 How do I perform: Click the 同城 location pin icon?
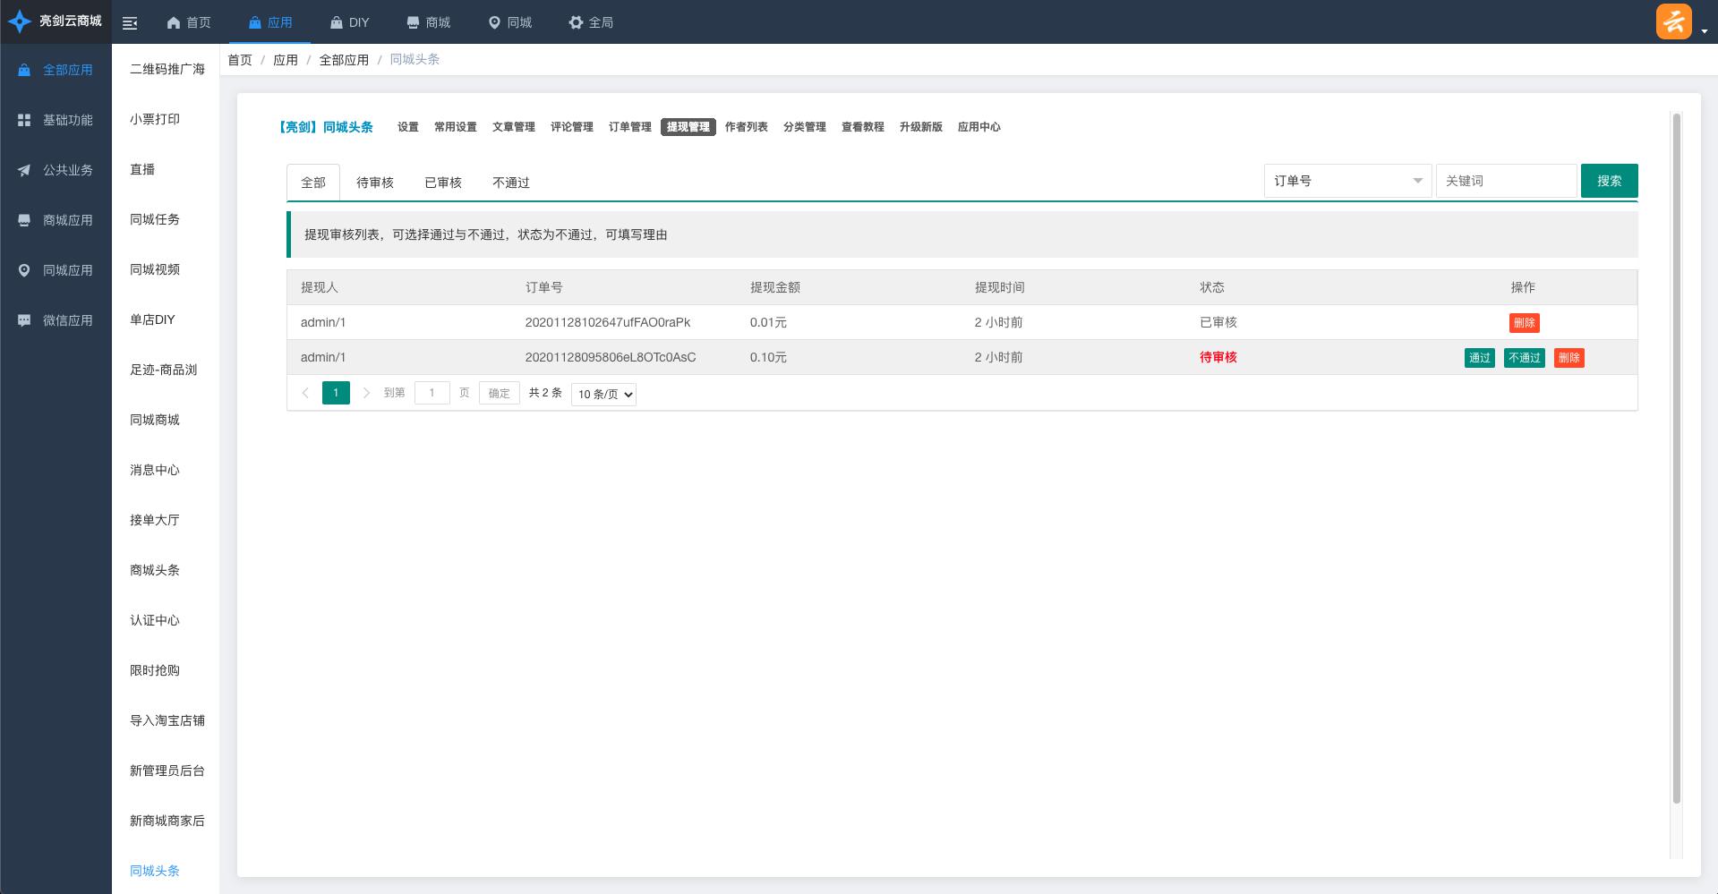pos(494,22)
